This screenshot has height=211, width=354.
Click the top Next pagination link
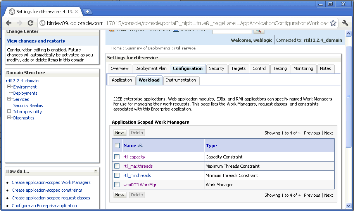328,133
